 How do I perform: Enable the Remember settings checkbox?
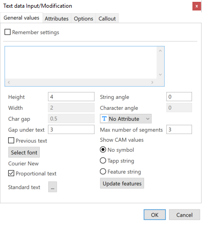pos(7,32)
